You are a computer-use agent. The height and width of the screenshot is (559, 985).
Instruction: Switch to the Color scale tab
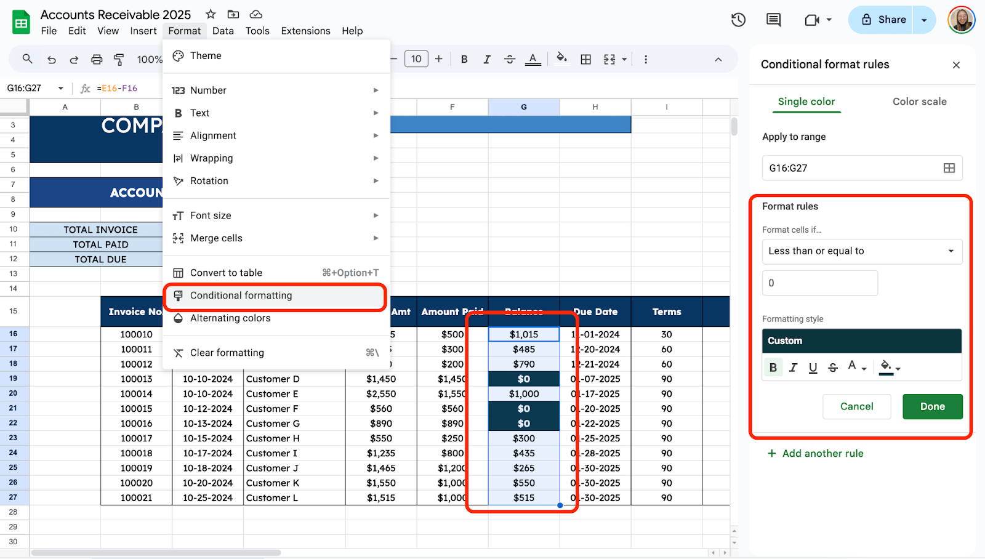pyautogui.click(x=919, y=102)
